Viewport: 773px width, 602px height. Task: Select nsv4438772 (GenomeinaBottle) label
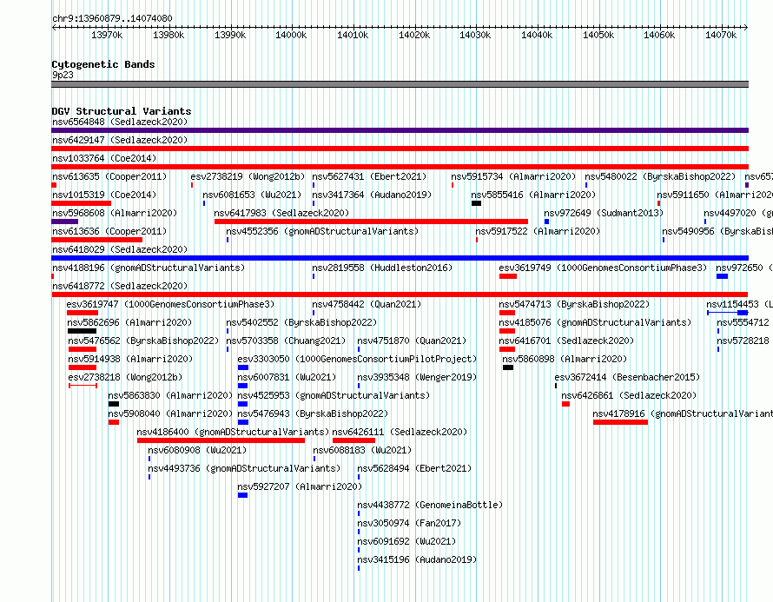click(430, 505)
